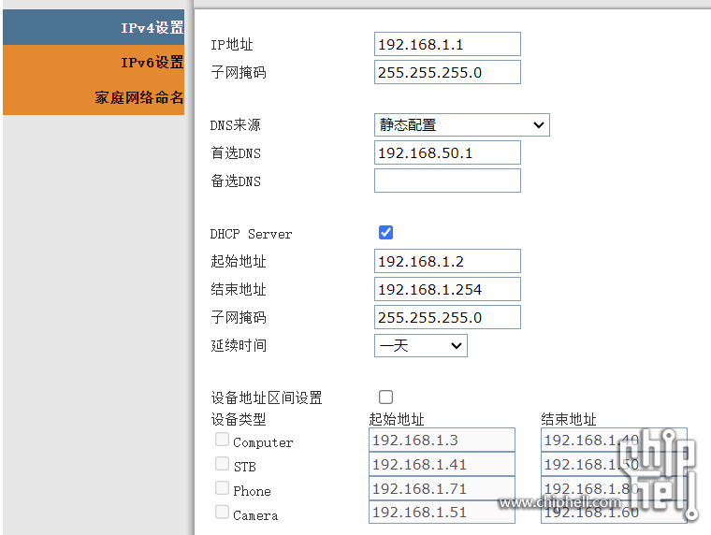Open the 延续时间 lease dropdown

[x=421, y=345]
